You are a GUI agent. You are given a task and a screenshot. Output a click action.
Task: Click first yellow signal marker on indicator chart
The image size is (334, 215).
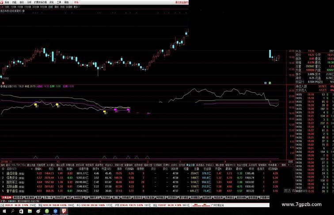36,105
